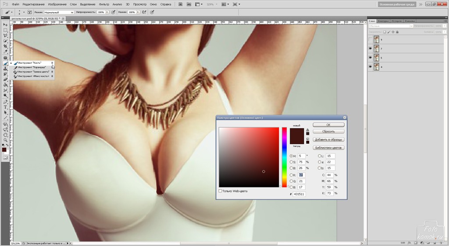The height and width of the screenshot is (246, 449).
Task: Select the Crop tool
Action: coord(5,46)
